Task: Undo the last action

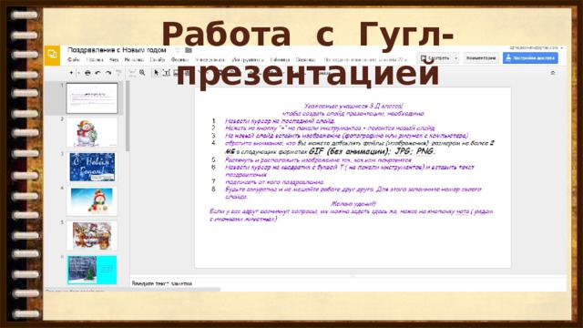Action: [97, 73]
